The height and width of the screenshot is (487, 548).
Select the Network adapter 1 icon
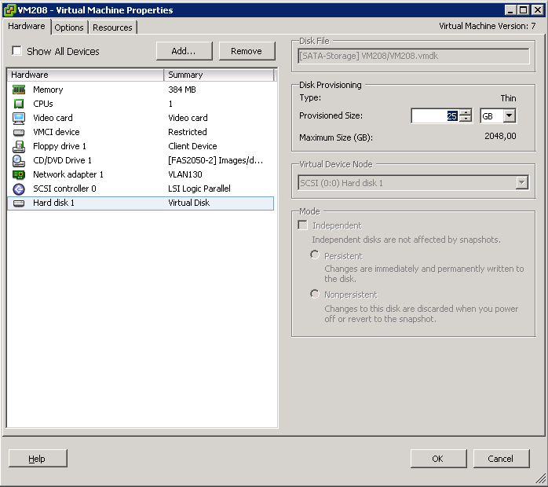pyautogui.click(x=19, y=174)
